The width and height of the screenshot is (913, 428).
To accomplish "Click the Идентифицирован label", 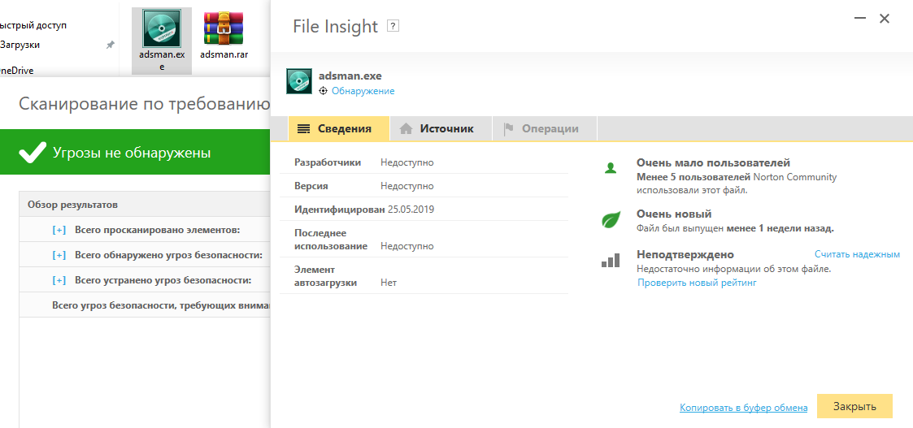I will pos(340,210).
